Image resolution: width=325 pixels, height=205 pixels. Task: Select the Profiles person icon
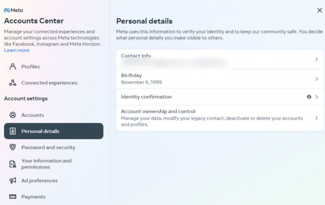[x=12, y=67]
